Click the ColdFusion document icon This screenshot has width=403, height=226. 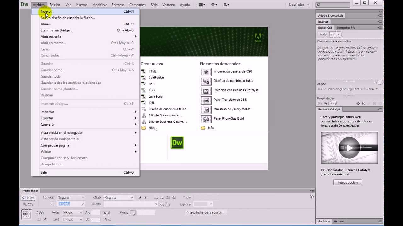pos(144,78)
